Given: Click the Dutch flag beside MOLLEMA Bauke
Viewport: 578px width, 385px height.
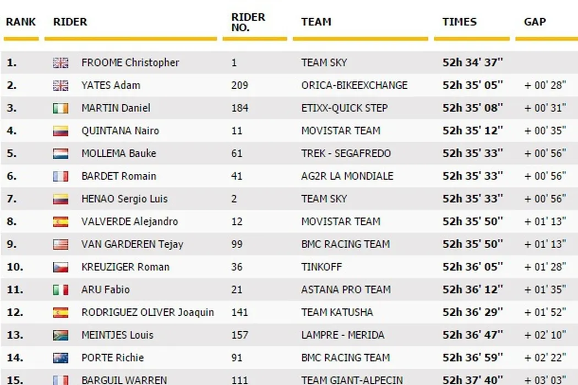Looking at the screenshot, I should pyautogui.click(x=61, y=153).
